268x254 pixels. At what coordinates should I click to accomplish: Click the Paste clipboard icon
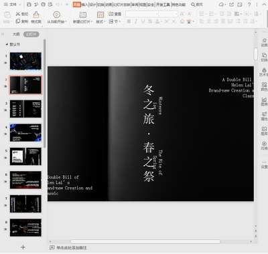[x=7, y=15]
